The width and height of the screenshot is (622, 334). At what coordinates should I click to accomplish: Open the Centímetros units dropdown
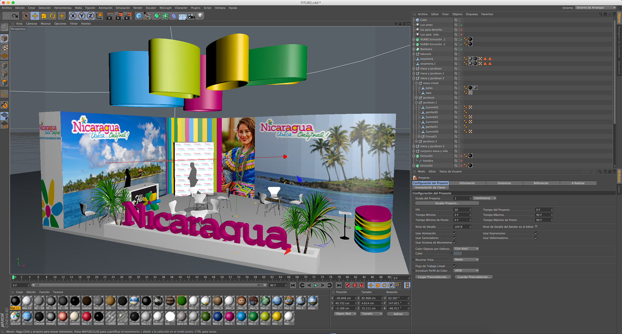tap(484, 198)
